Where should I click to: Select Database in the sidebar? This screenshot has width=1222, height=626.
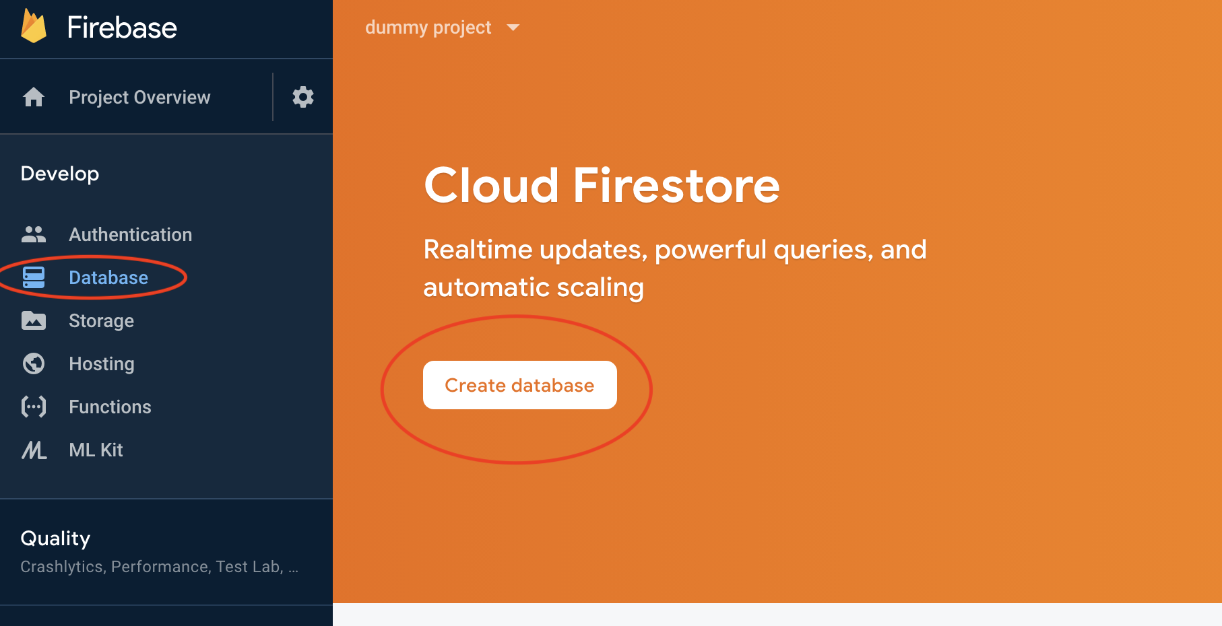click(108, 277)
